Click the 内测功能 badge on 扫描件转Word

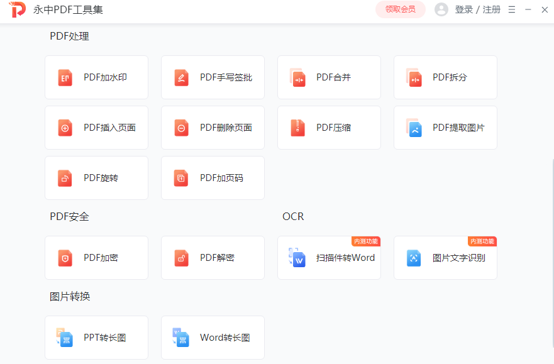366,241
